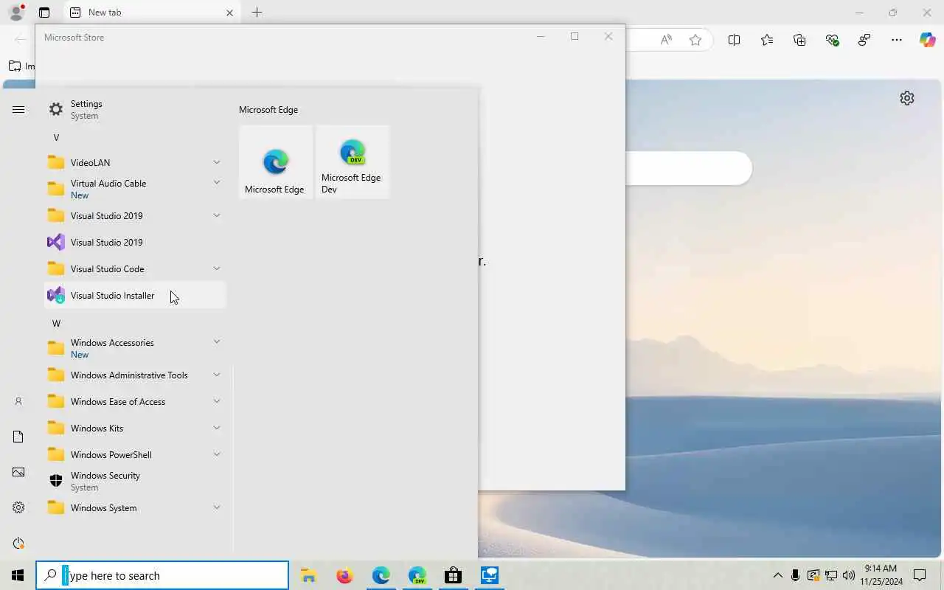Open Edge Copilot icon
944x590 pixels.
click(927, 40)
